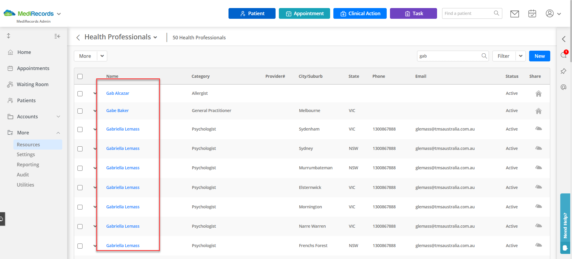572x259 pixels.
Task: Open Settings under More
Action: [x=26, y=154]
